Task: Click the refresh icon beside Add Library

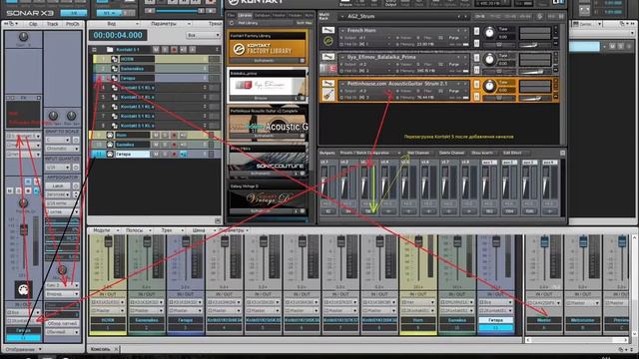Action: click(x=232, y=23)
